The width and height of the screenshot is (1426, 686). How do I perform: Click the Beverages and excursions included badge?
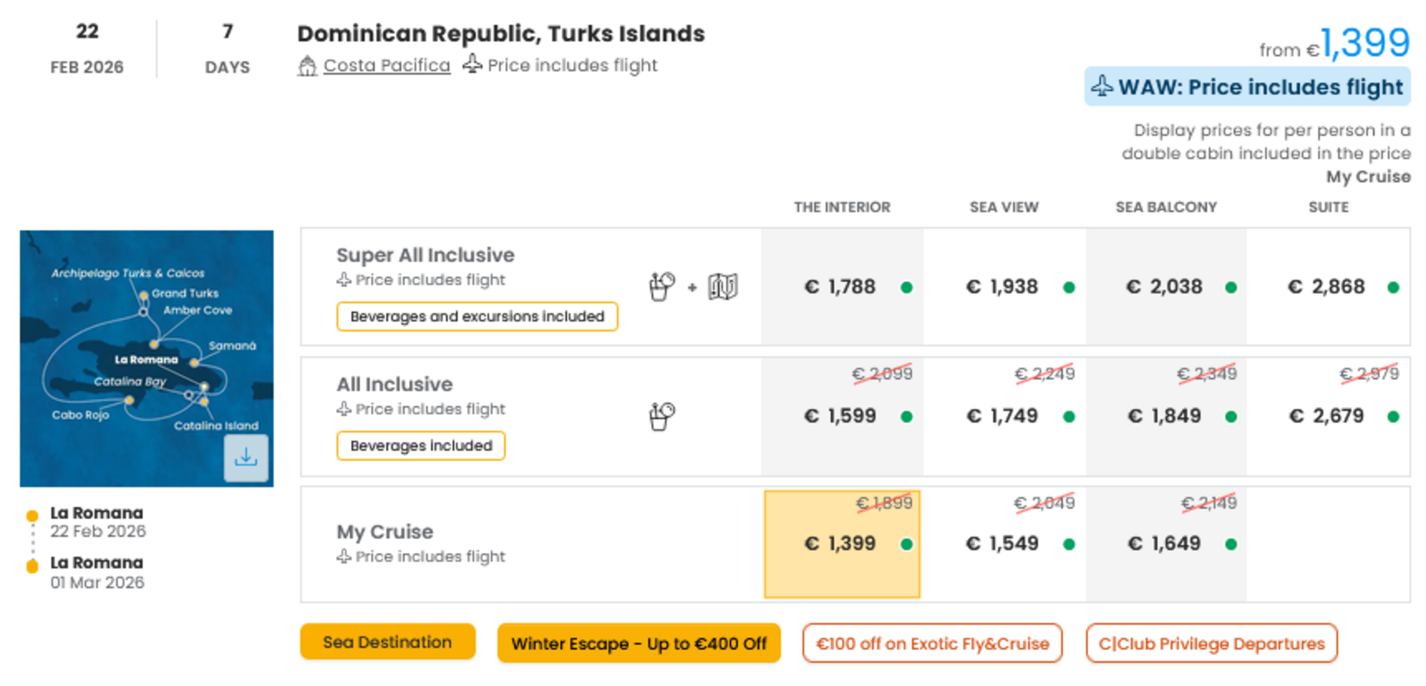(x=477, y=316)
